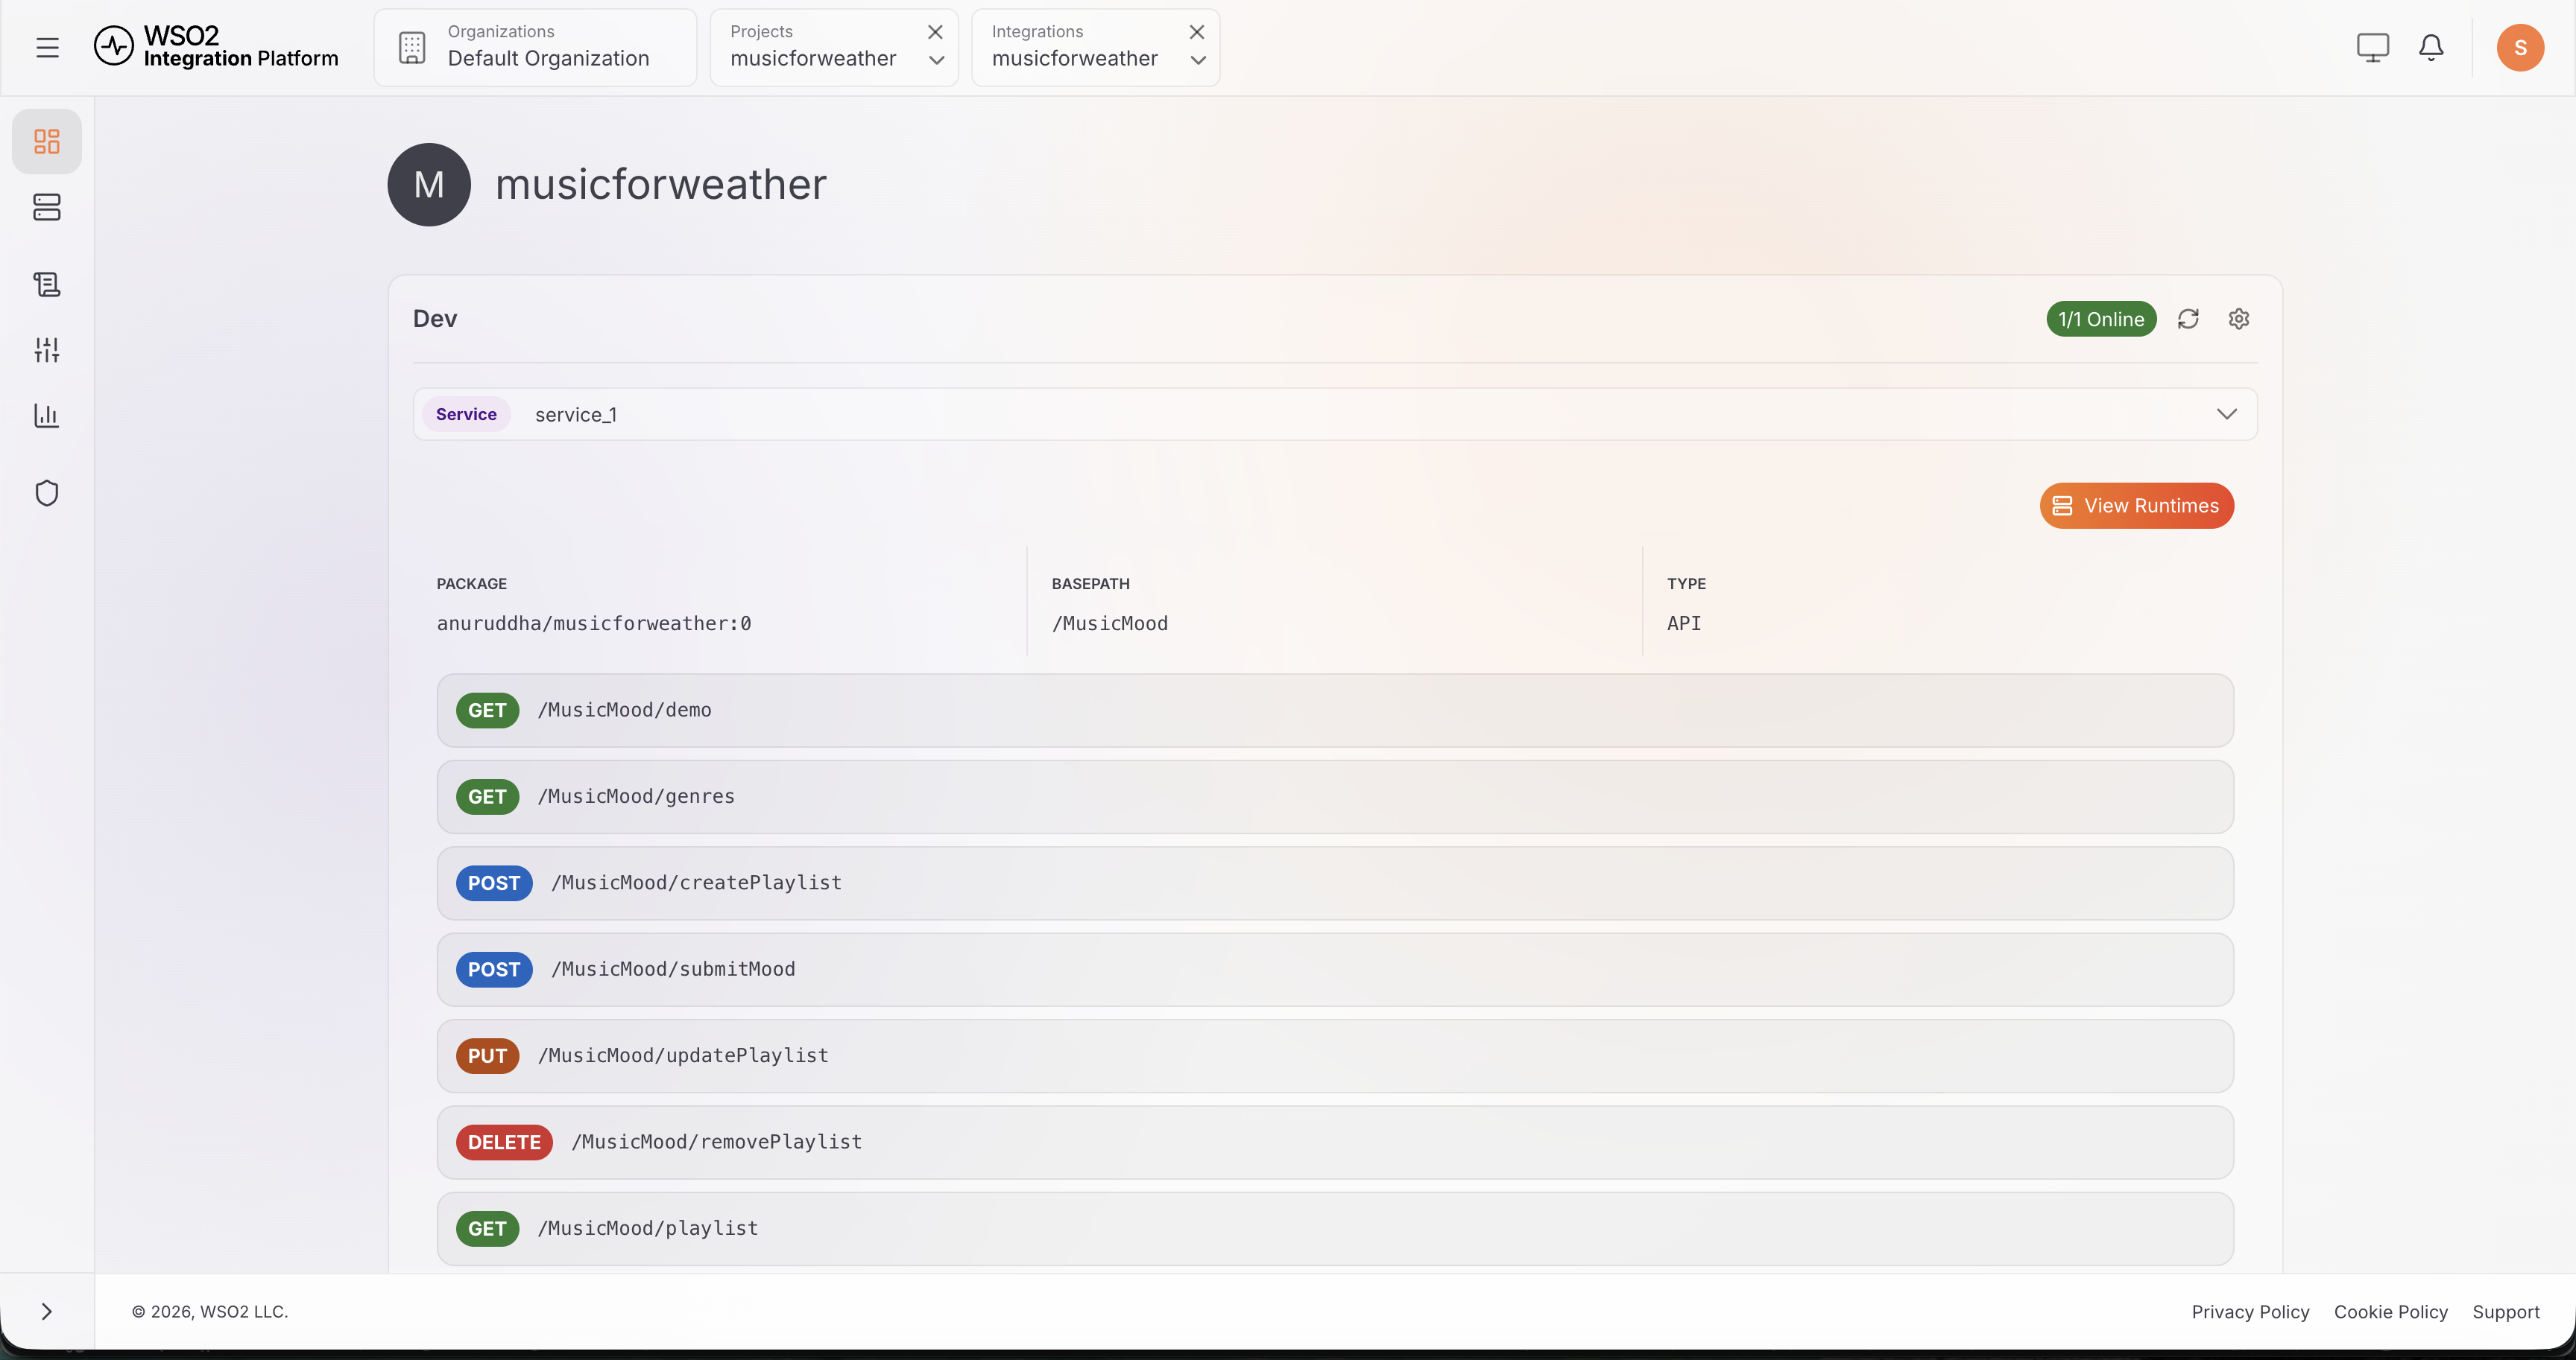Click the 1/1 Online status badge
The height and width of the screenshot is (1360, 2576).
tap(2101, 319)
